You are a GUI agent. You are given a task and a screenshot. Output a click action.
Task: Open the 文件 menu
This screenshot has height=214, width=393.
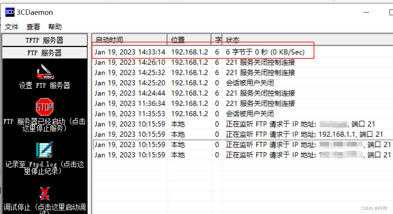coord(11,27)
